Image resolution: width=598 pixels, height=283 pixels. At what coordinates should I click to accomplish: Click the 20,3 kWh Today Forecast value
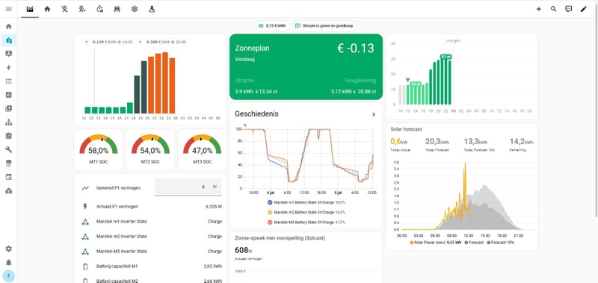point(437,142)
